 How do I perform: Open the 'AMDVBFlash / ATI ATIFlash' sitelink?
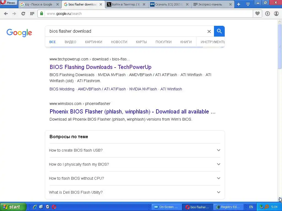(102, 89)
